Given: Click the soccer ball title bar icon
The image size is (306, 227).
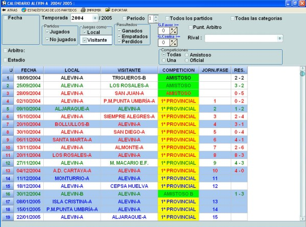Looking at the screenshot, I should (4, 3).
